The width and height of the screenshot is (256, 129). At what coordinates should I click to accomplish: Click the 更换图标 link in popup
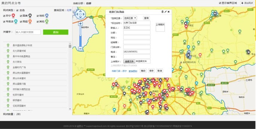click(x=133, y=71)
